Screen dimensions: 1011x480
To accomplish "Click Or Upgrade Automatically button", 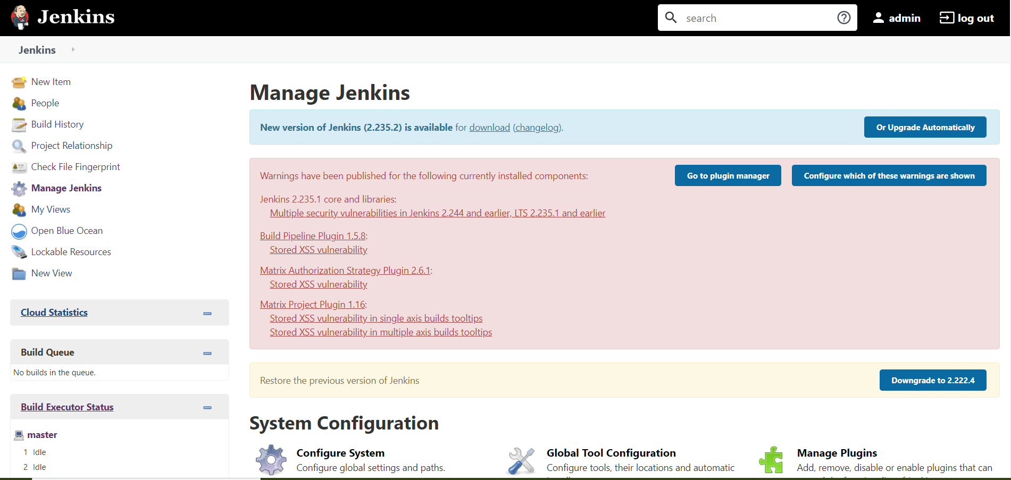I will point(925,127).
